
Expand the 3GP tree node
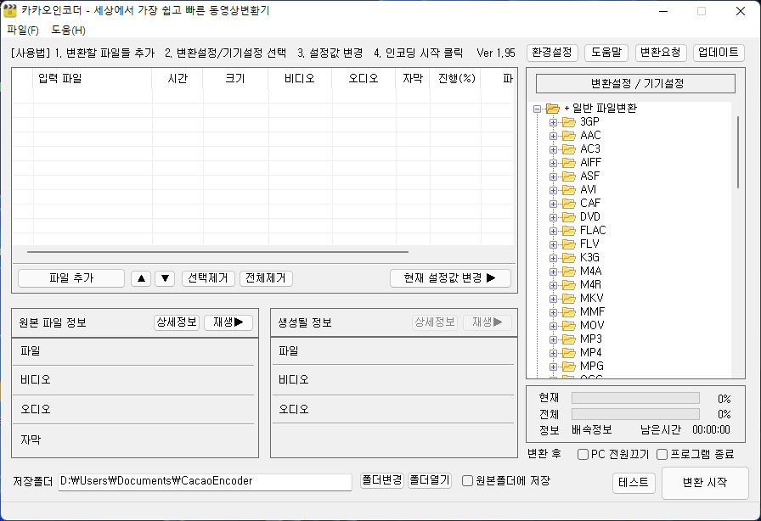(x=553, y=122)
